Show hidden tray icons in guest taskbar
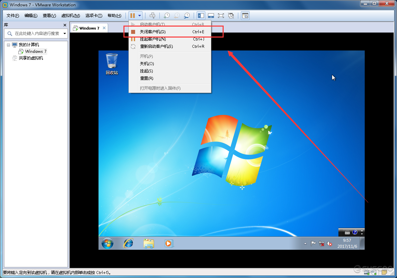Viewport: 397px width, 278px height. 305,244
